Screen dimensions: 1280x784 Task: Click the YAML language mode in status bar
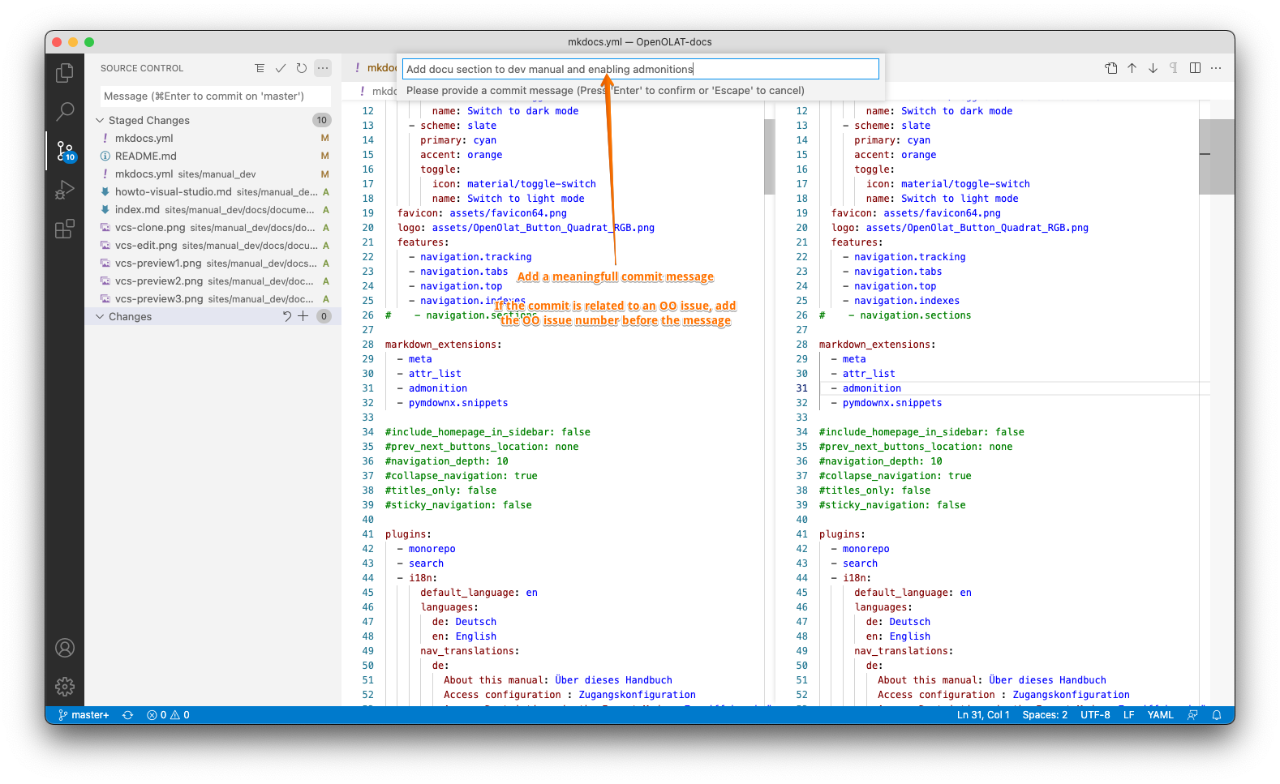click(x=1160, y=715)
